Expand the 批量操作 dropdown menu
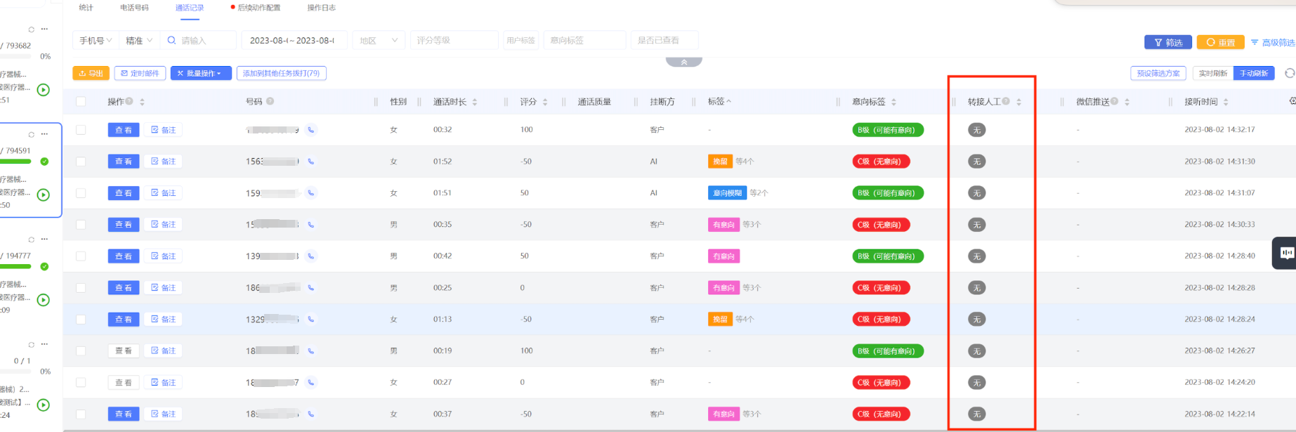This screenshot has height=432, width=1296. click(x=201, y=73)
